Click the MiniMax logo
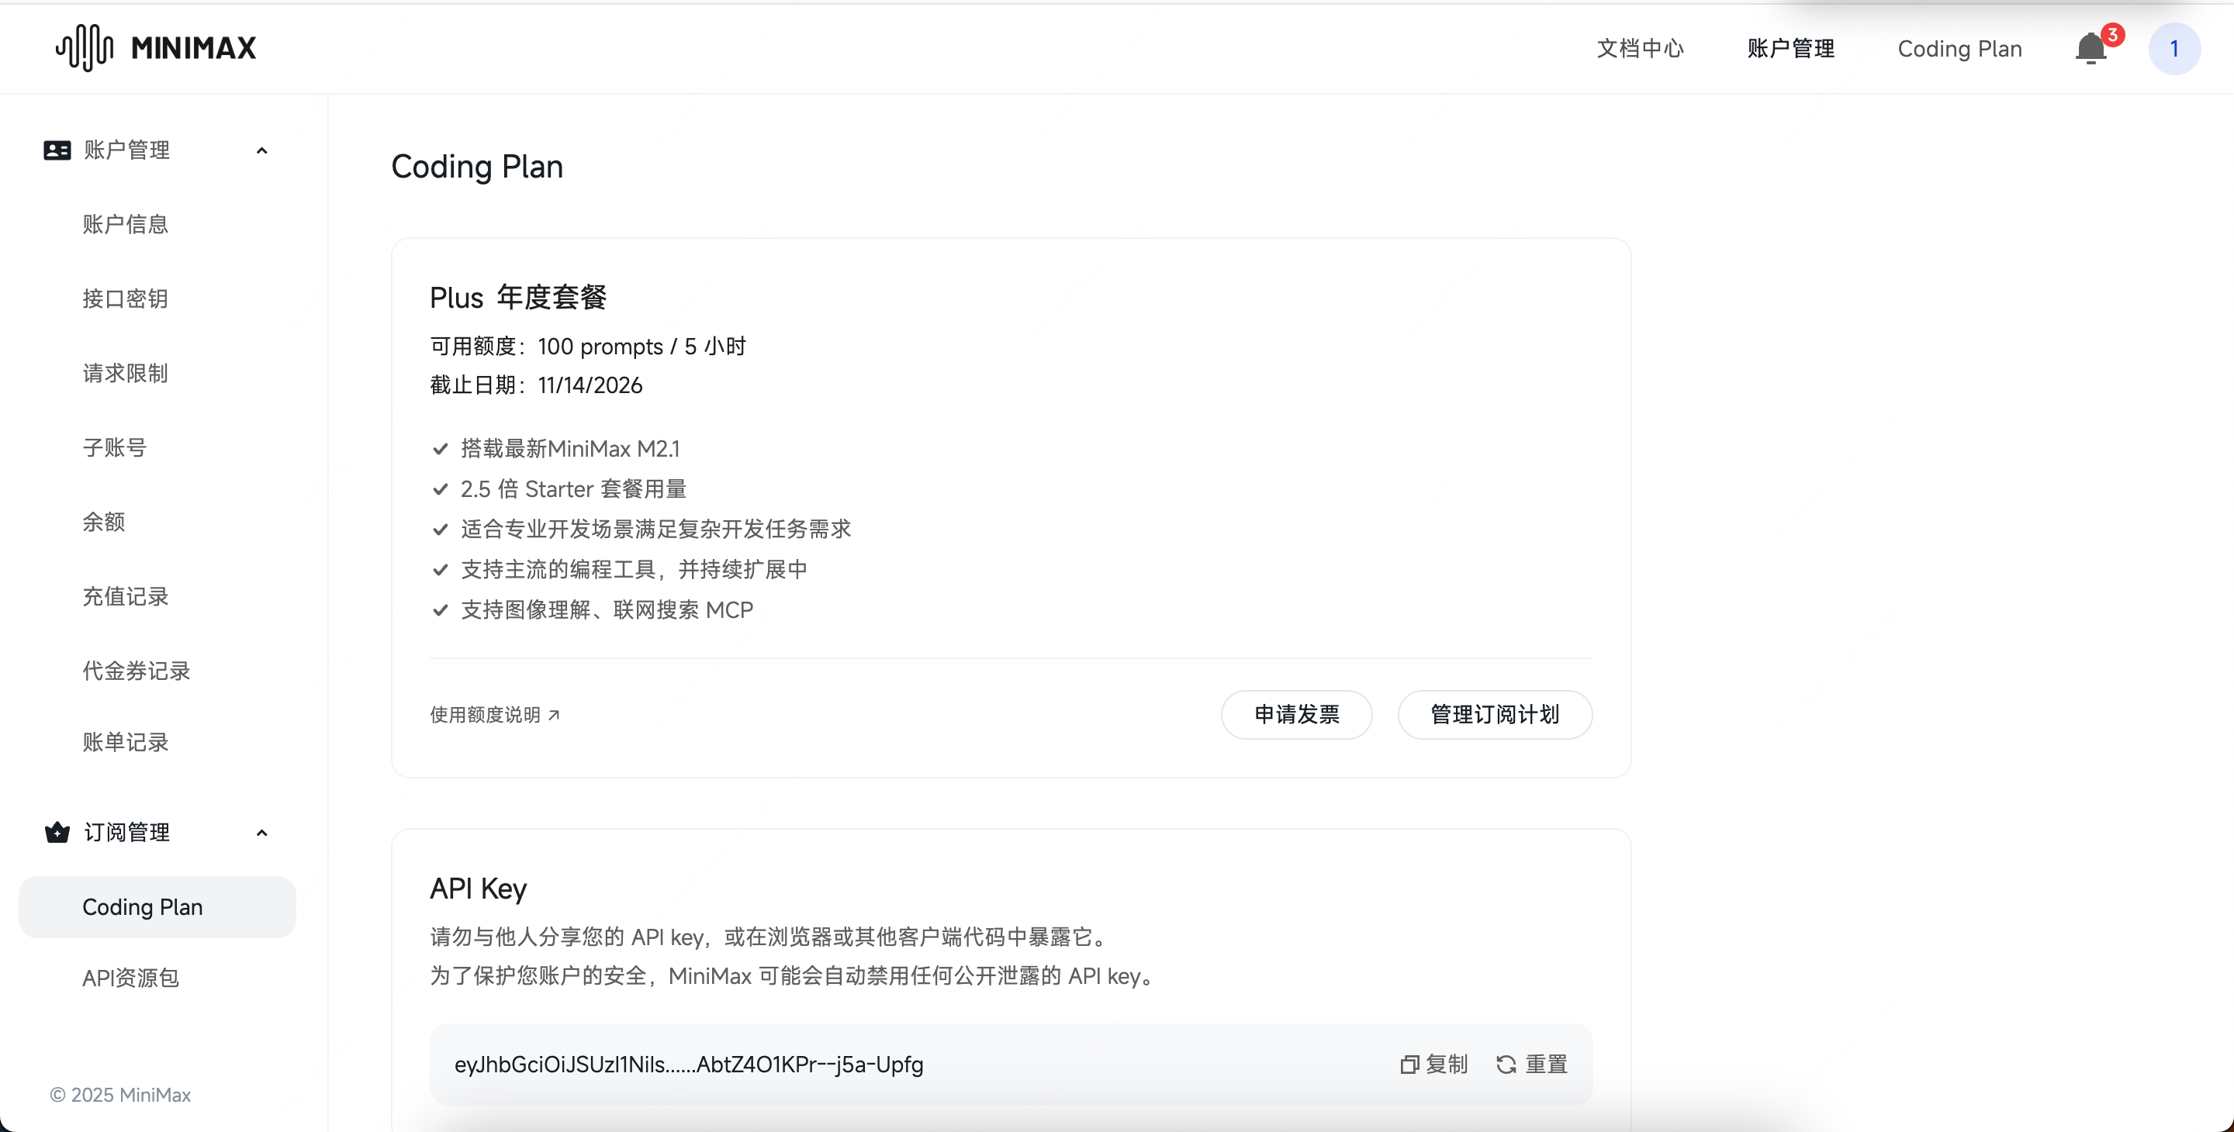 click(156, 47)
